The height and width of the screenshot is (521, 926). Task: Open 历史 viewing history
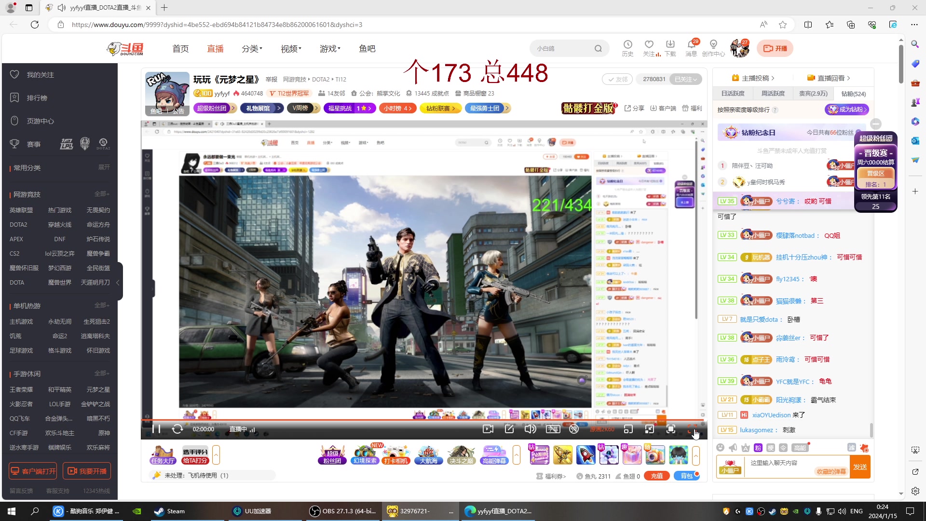[x=627, y=48]
